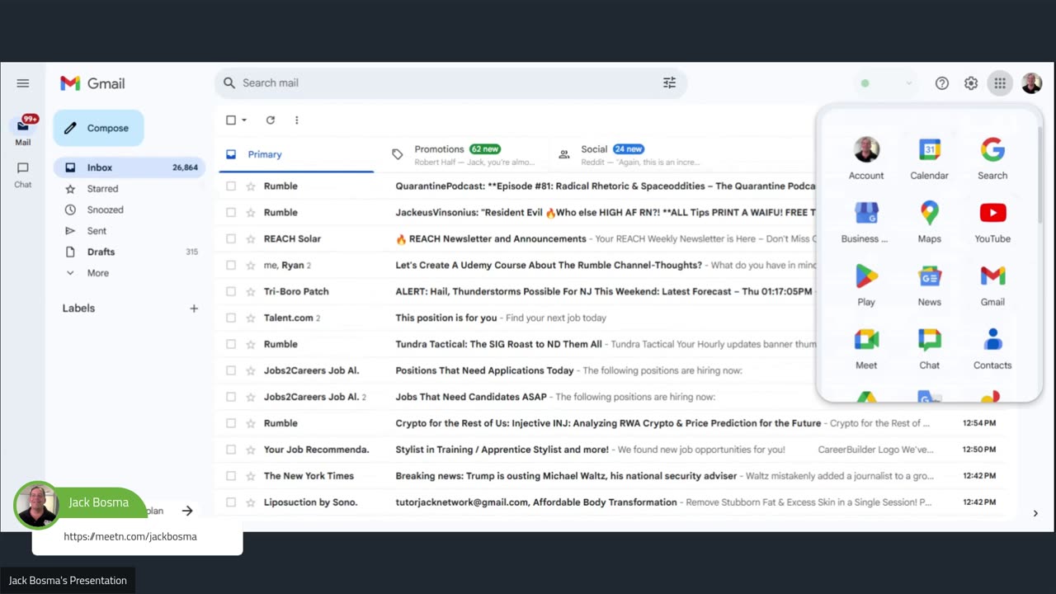
Task: Open Chat in the apps panel
Action: 929,348
